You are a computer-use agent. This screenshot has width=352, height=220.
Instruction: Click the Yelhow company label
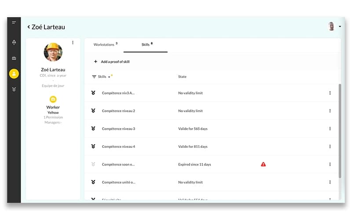pyautogui.click(x=53, y=113)
